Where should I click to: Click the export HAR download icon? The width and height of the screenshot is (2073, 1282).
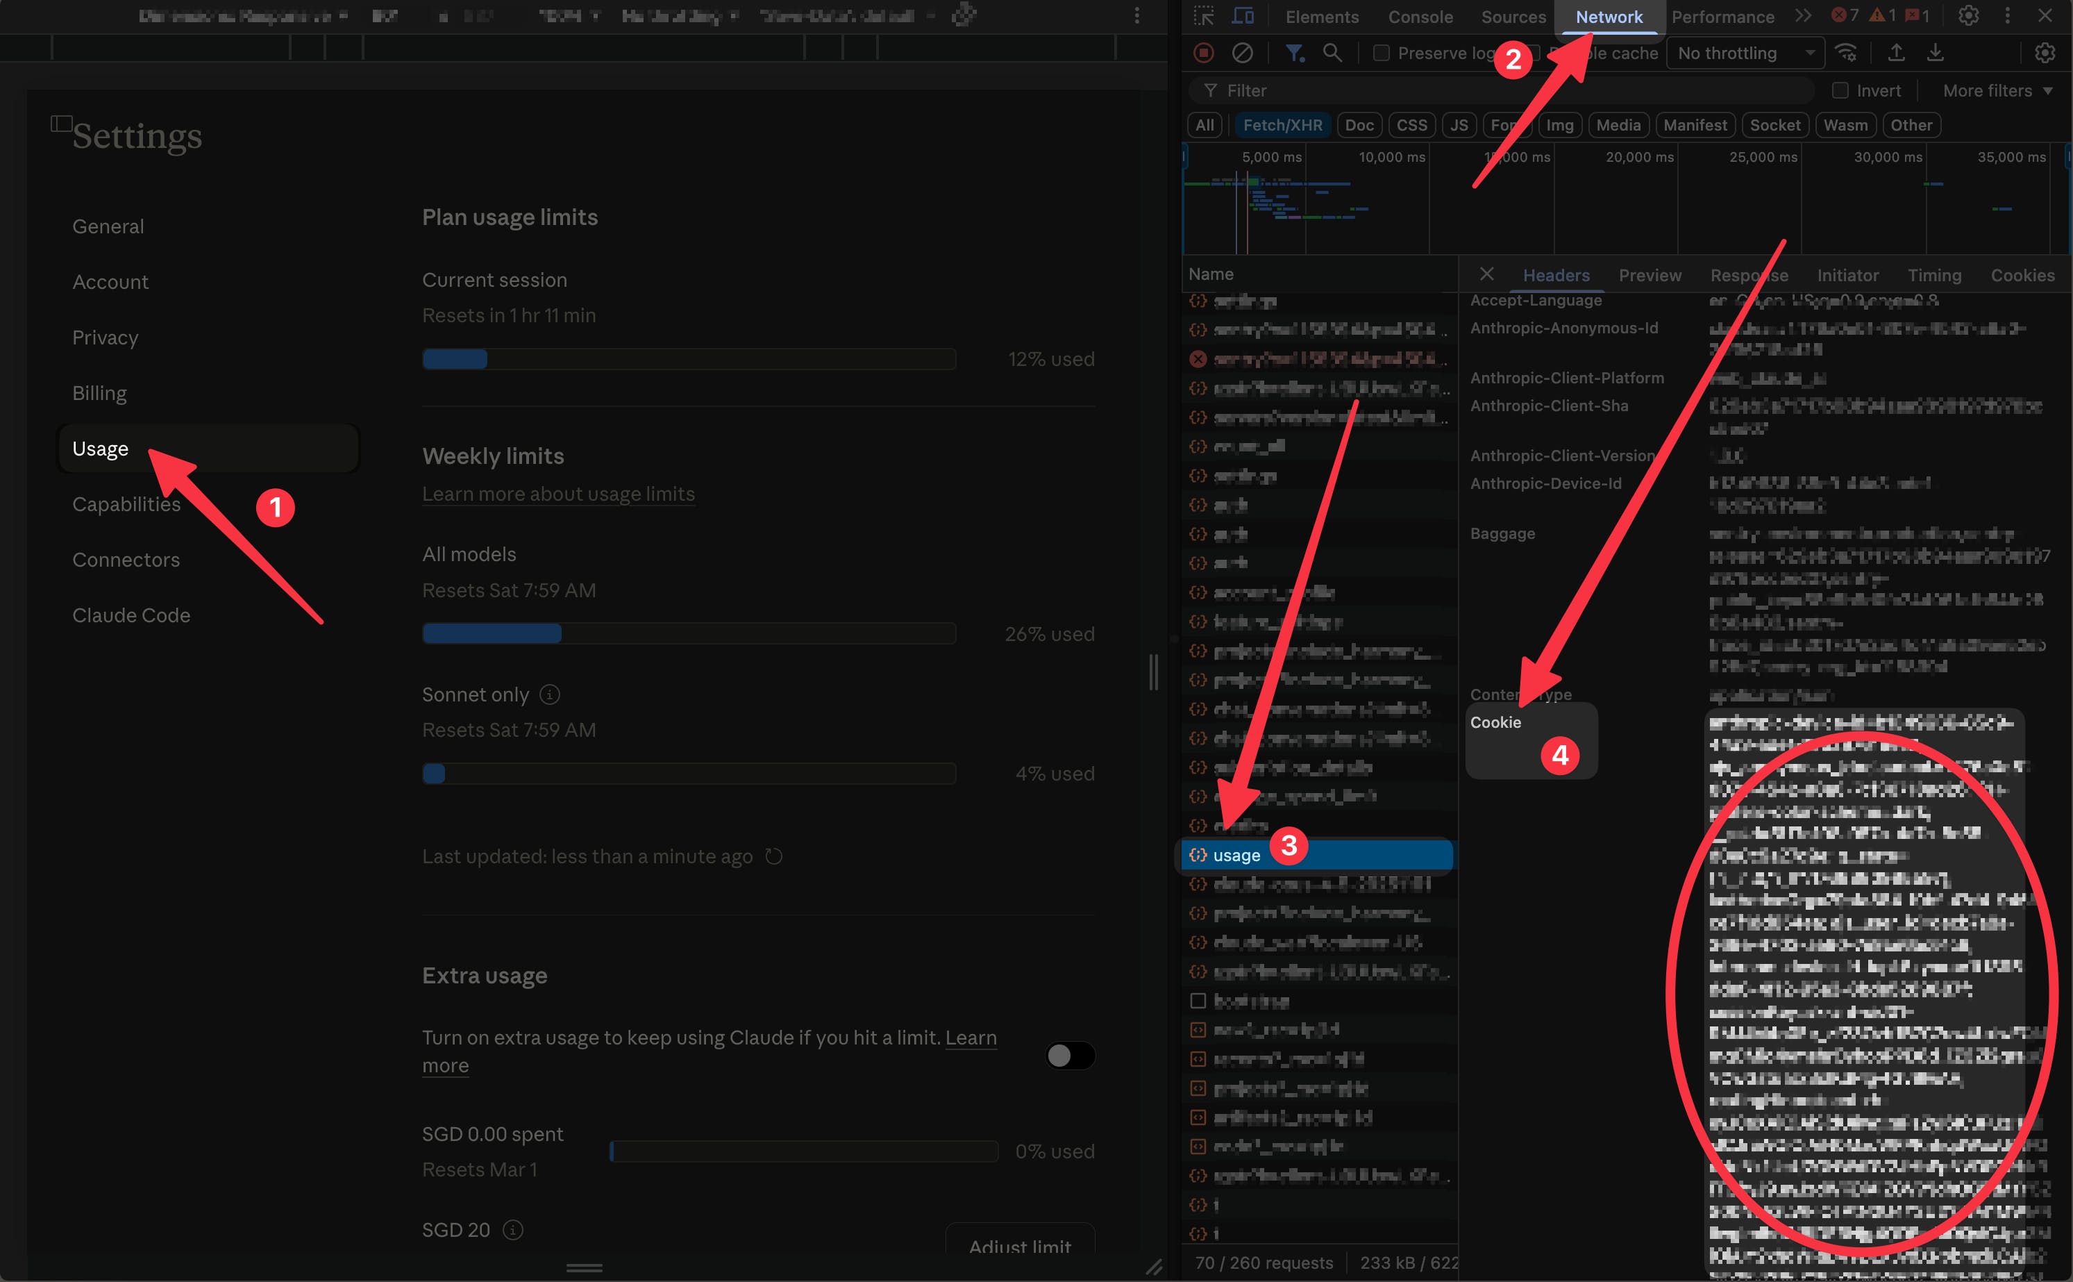[x=1936, y=53]
